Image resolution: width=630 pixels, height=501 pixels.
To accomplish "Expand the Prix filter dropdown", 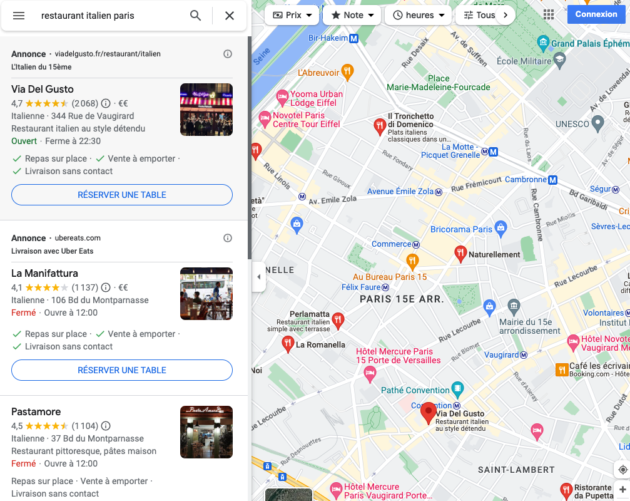I will [292, 15].
